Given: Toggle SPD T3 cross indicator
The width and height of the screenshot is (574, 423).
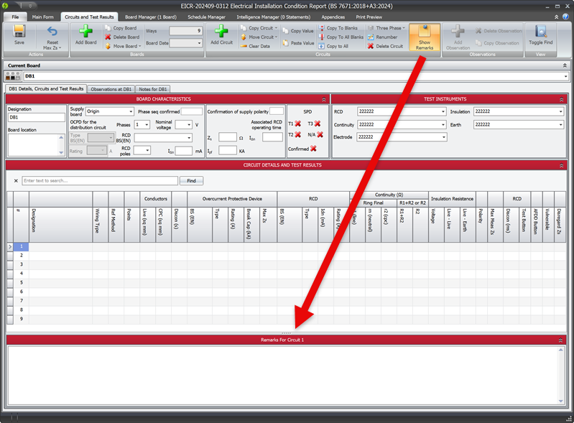Looking at the screenshot, I should pyautogui.click(x=318, y=124).
